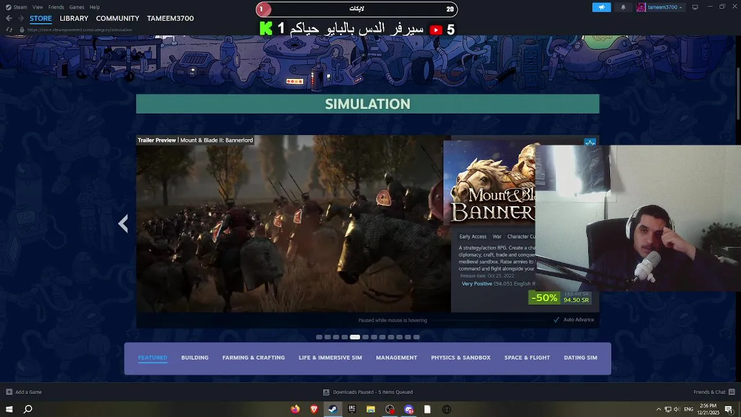Click the store page vertical scrollbar
This screenshot has height=417, width=741.
tap(738, 93)
